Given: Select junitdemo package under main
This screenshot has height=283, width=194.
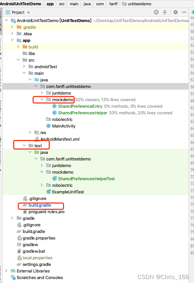Looking at the screenshot, I should click(61, 93).
